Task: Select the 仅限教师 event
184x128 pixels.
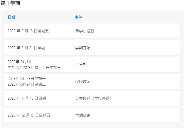Action: click(83, 82)
